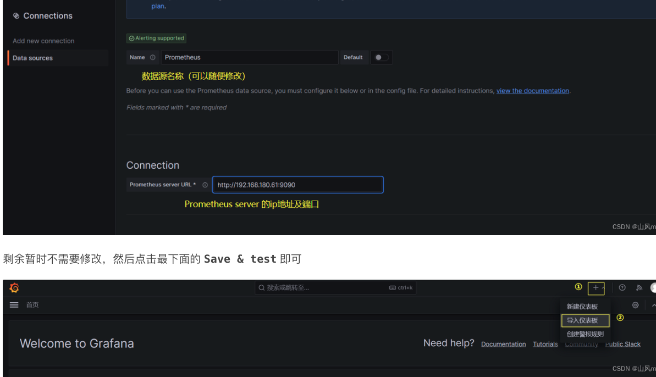Open the plus (new) dropdown button

point(596,288)
